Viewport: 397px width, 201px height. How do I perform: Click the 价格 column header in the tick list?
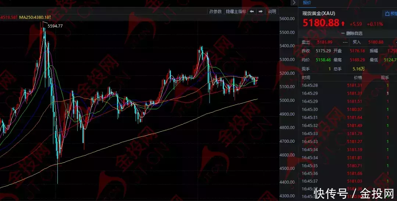(x=358, y=78)
